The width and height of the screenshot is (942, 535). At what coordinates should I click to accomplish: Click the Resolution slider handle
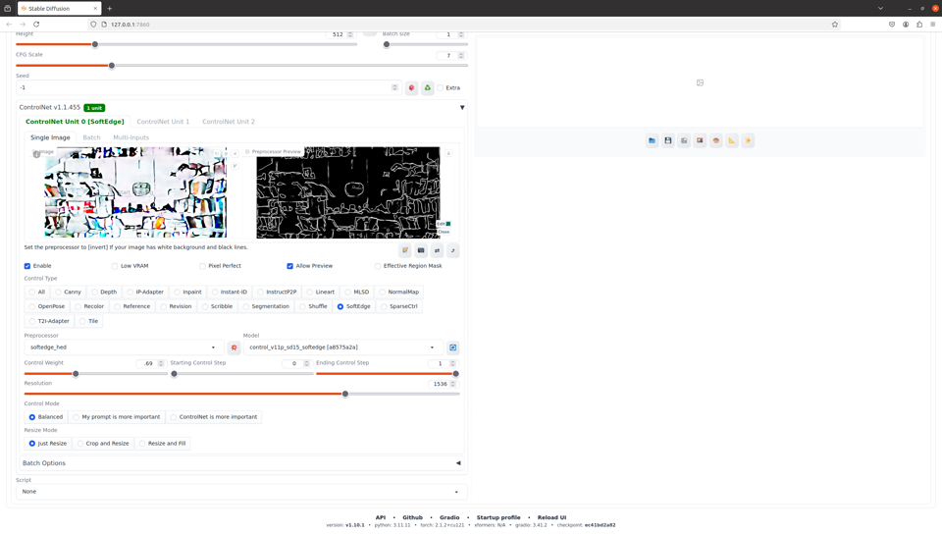pos(345,395)
